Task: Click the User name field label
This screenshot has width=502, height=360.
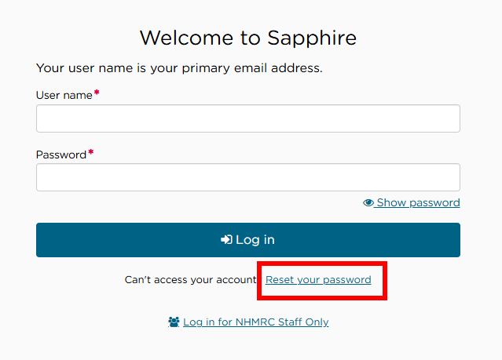Action: (64, 96)
